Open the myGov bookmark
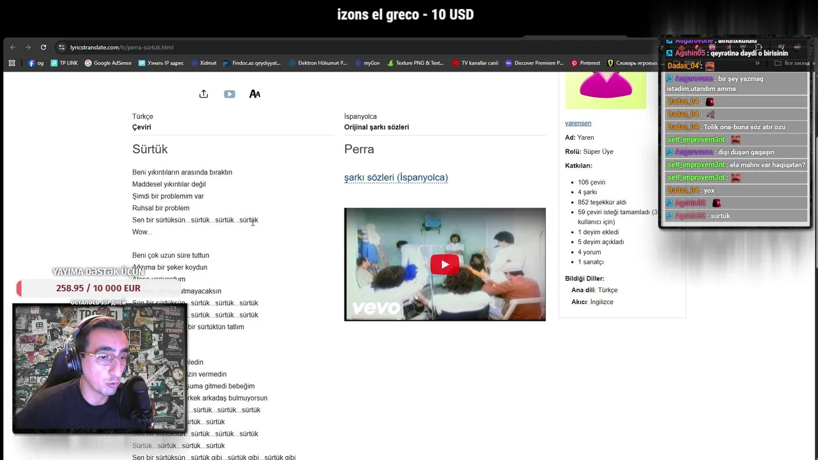The height and width of the screenshot is (460, 818). coord(367,63)
